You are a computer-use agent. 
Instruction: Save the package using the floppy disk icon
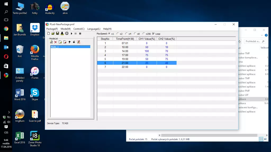tap(57, 34)
